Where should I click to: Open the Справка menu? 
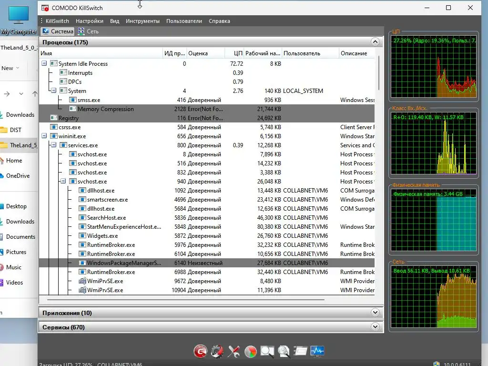tap(219, 21)
